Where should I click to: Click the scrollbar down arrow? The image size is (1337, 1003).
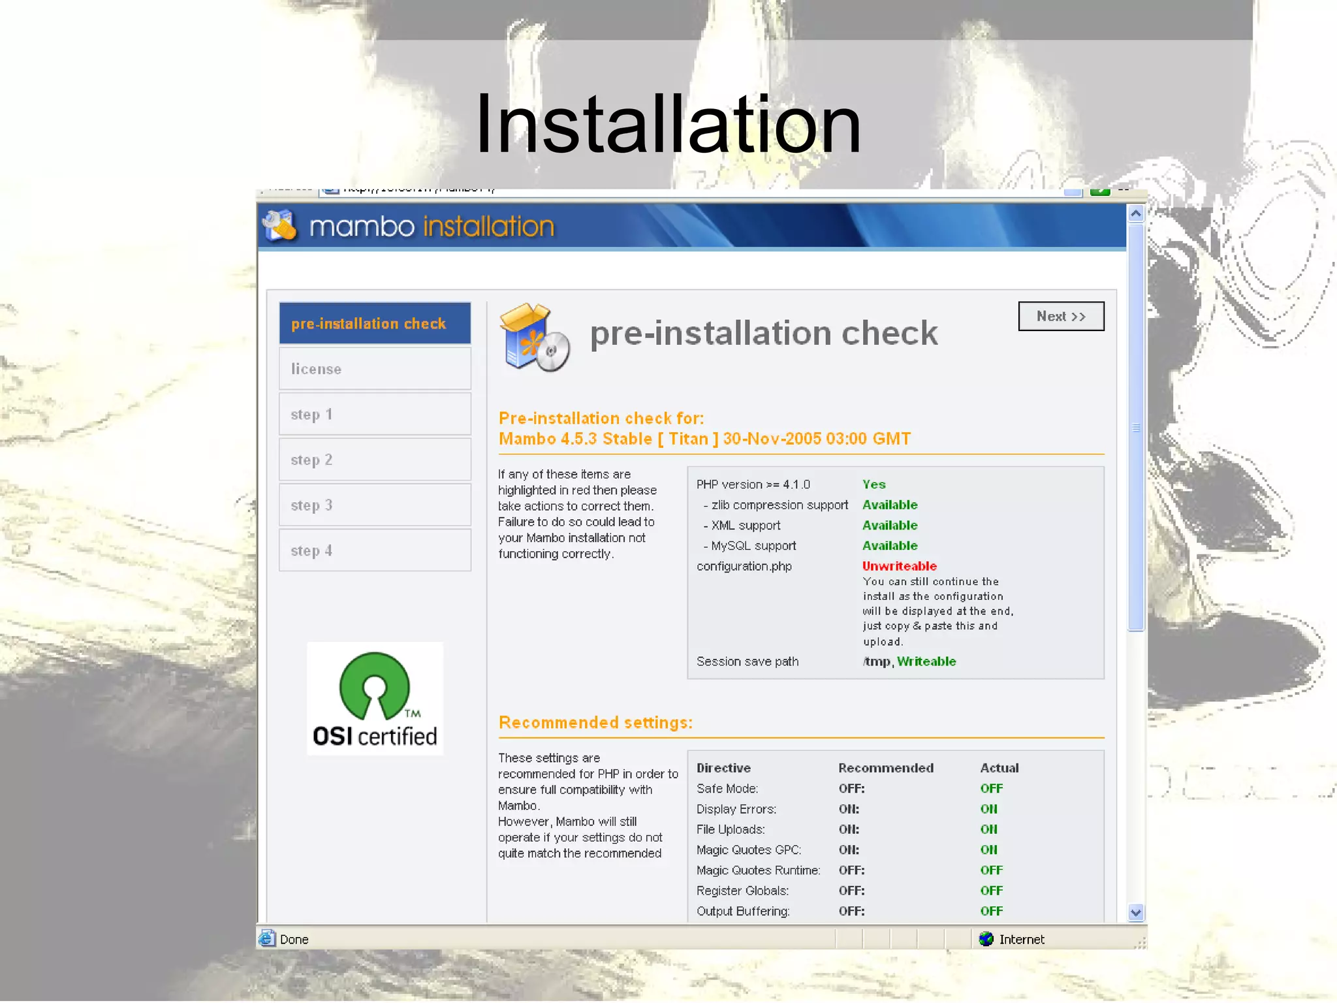[1136, 913]
